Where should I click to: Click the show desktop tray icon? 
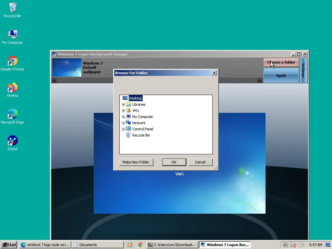click(328, 245)
